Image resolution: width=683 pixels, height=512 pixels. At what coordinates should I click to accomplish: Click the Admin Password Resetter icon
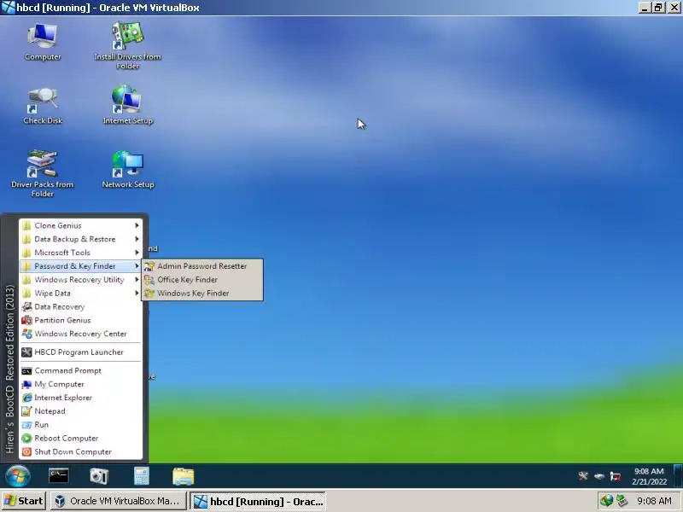[149, 266]
